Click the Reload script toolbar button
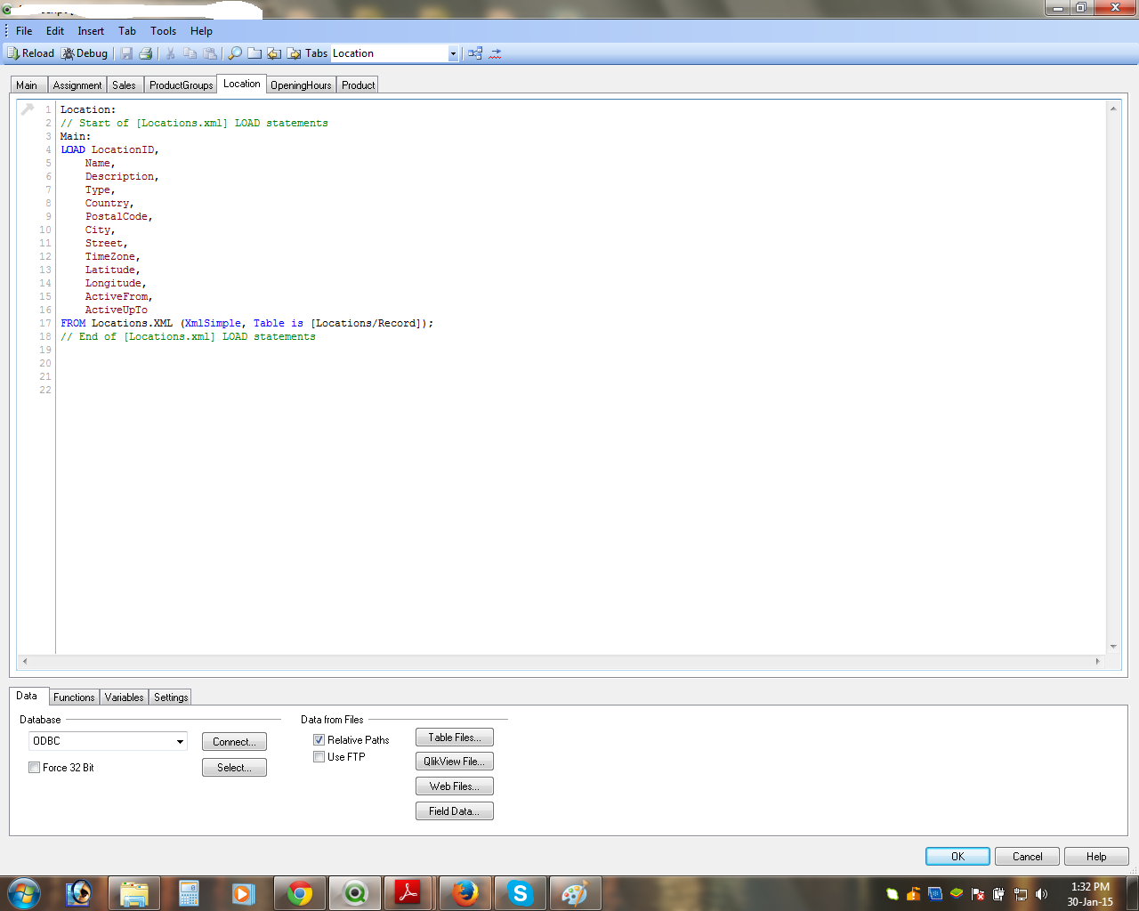Screen dimensions: 1139x911 pos(31,53)
